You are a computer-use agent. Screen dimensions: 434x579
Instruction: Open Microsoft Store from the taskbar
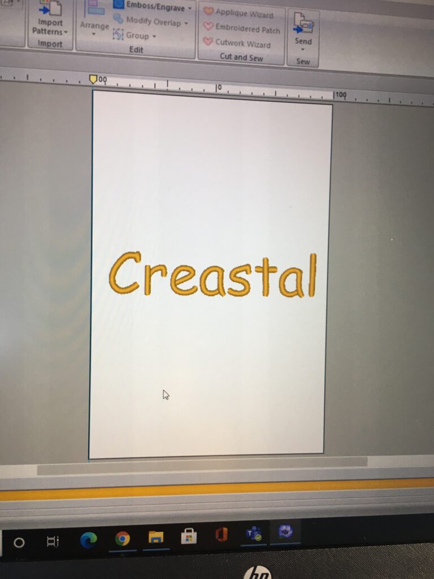189,536
